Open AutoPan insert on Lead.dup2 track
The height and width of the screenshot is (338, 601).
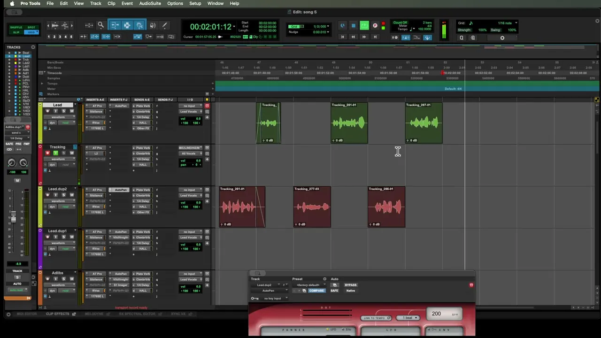tap(121, 190)
